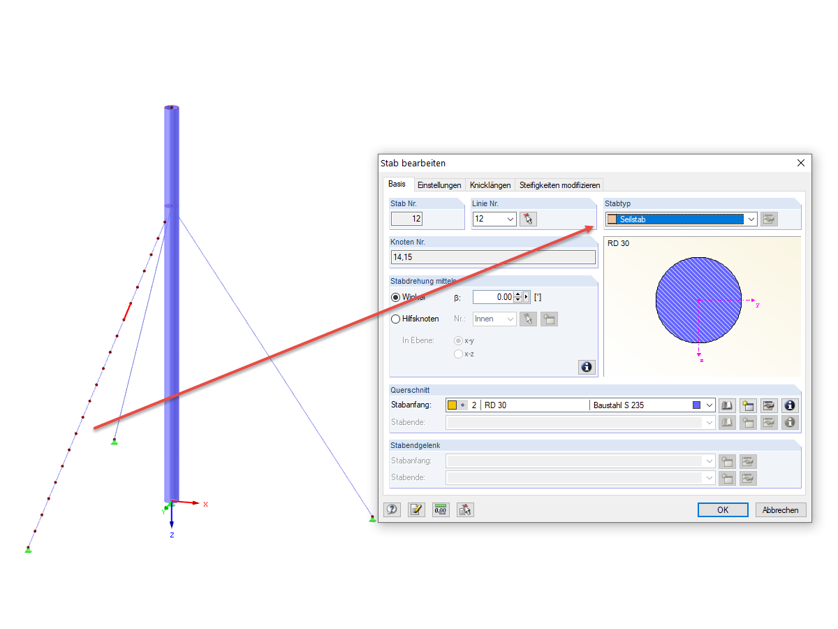This screenshot has height=629, width=838.
Task: Edit hinge icon for Stabendgelenk Stabende
Action: [x=748, y=478]
